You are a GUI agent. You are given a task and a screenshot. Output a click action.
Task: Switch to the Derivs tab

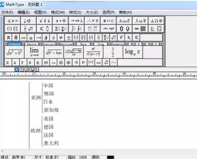click(x=32, y=44)
